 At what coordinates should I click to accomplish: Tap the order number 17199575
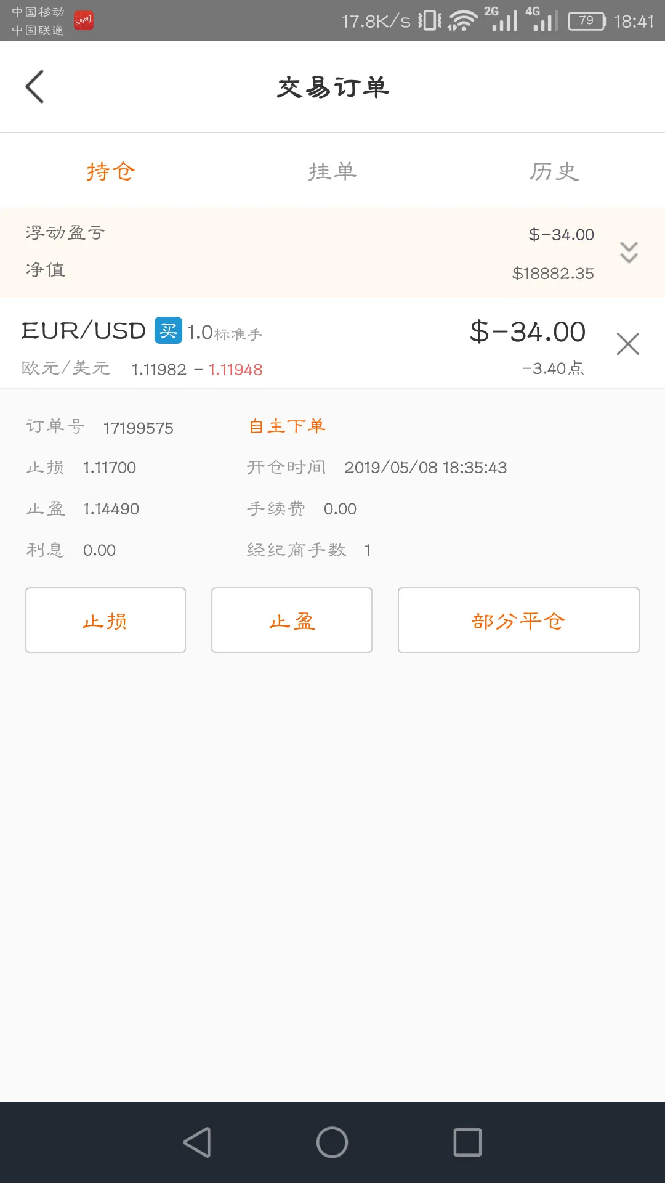(x=139, y=428)
